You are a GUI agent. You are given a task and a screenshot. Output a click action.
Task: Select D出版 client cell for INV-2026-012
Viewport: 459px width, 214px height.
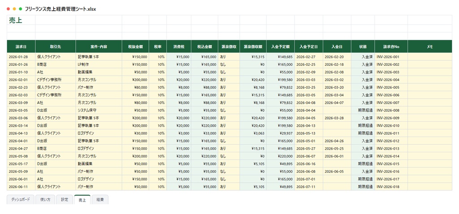55,141
